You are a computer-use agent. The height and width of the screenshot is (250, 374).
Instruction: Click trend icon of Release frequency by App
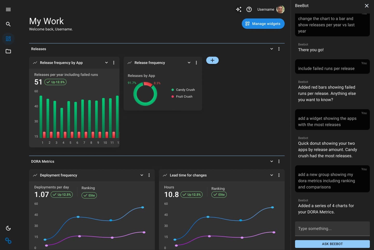[x=35, y=63]
